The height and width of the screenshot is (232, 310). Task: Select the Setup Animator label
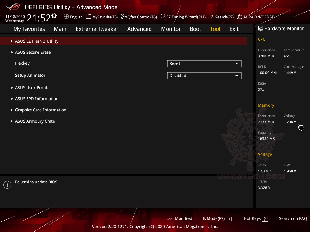[x=30, y=75]
